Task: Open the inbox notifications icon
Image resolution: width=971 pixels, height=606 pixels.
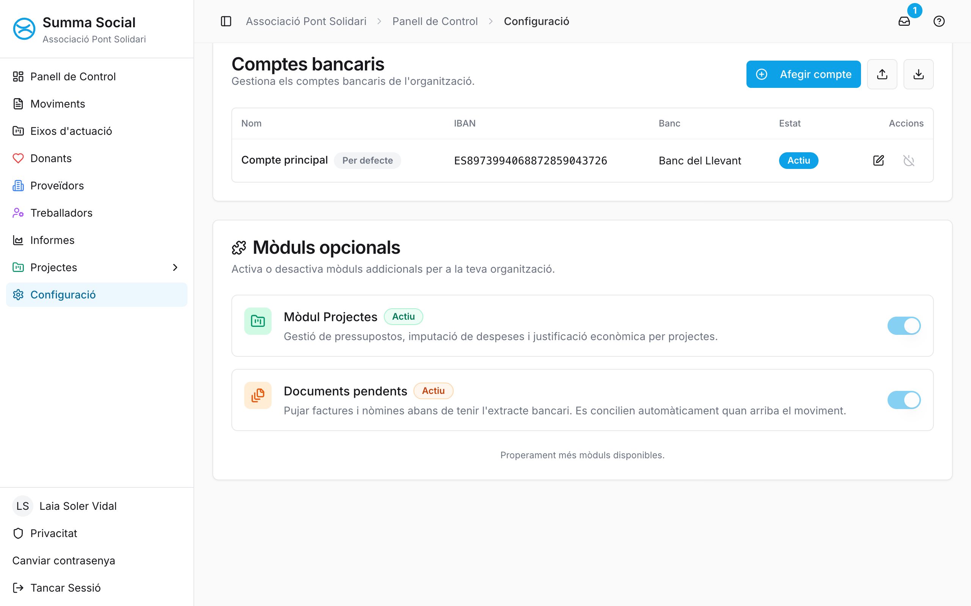Action: pos(904,21)
